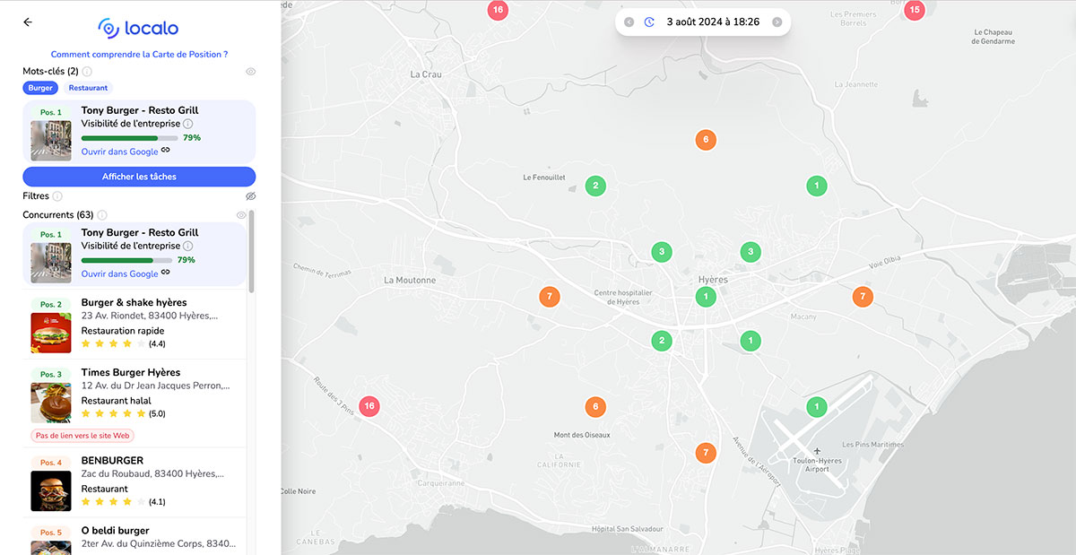
Task: Click Pos. 2 badge of Burger & shake
Action: (x=51, y=305)
